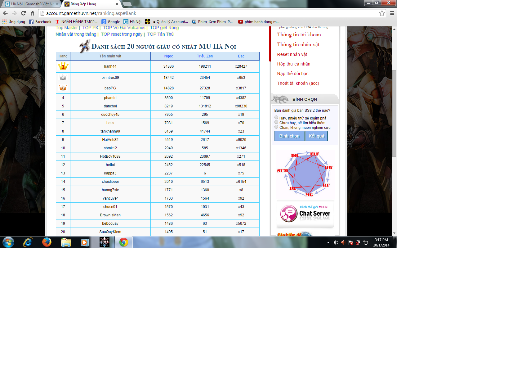Open the TOP PK ranking link

pos(90,28)
